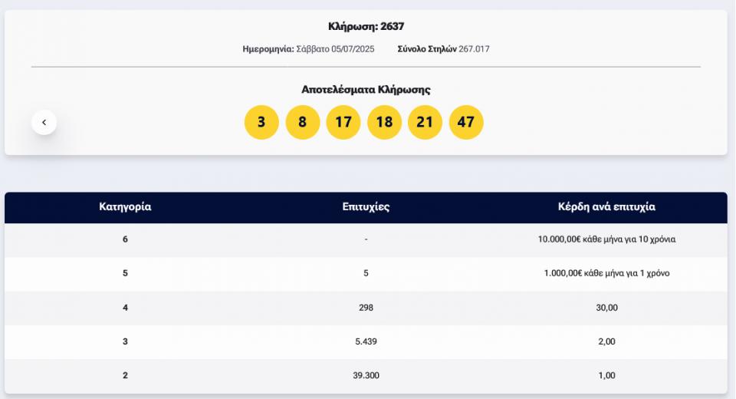Viewport: 736px width, 399px height.
Task: Click the Κατηγορία column header
Action: 125,207
